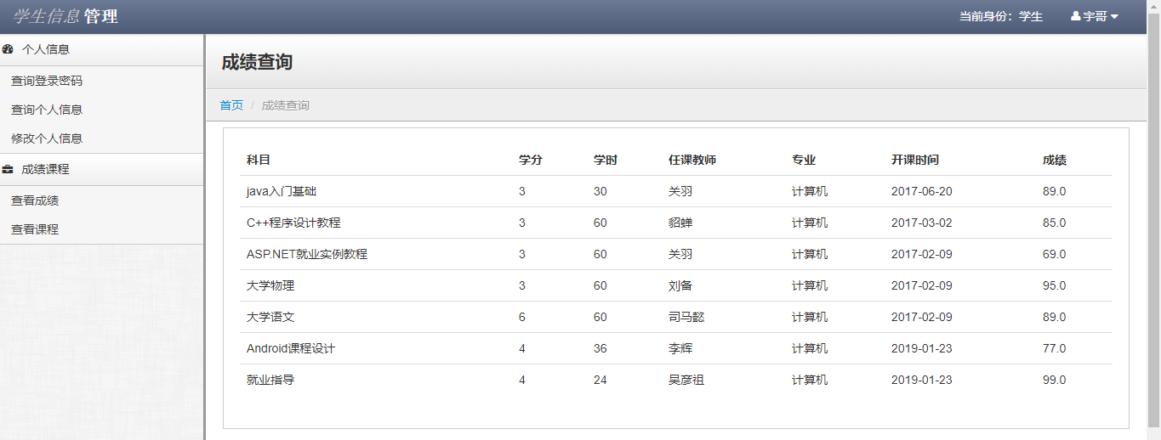The width and height of the screenshot is (1161, 440).
Task: Click the score 85.0
Action: click(1054, 223)
